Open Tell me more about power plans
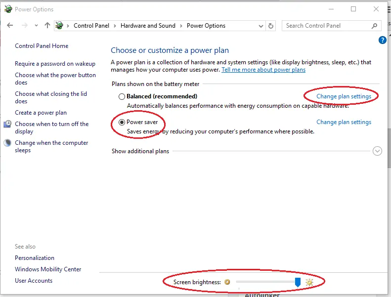Viewport: 391px width, 297px height. (x=263, y=70)
